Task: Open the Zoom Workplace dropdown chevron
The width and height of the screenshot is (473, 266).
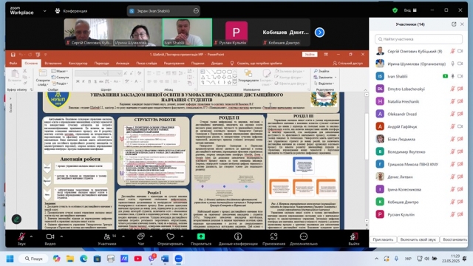Action: (x=44, y=11)
